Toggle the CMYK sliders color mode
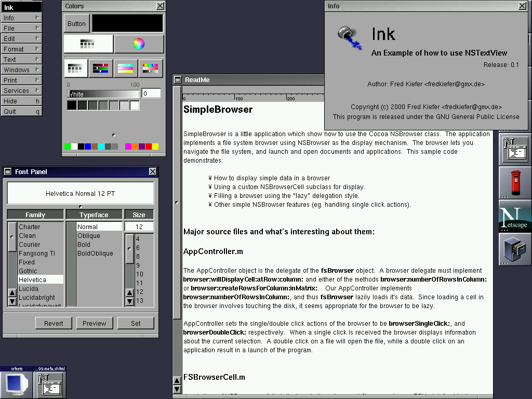This screenshot has height=399, width=532. click(x=126, y=68)
